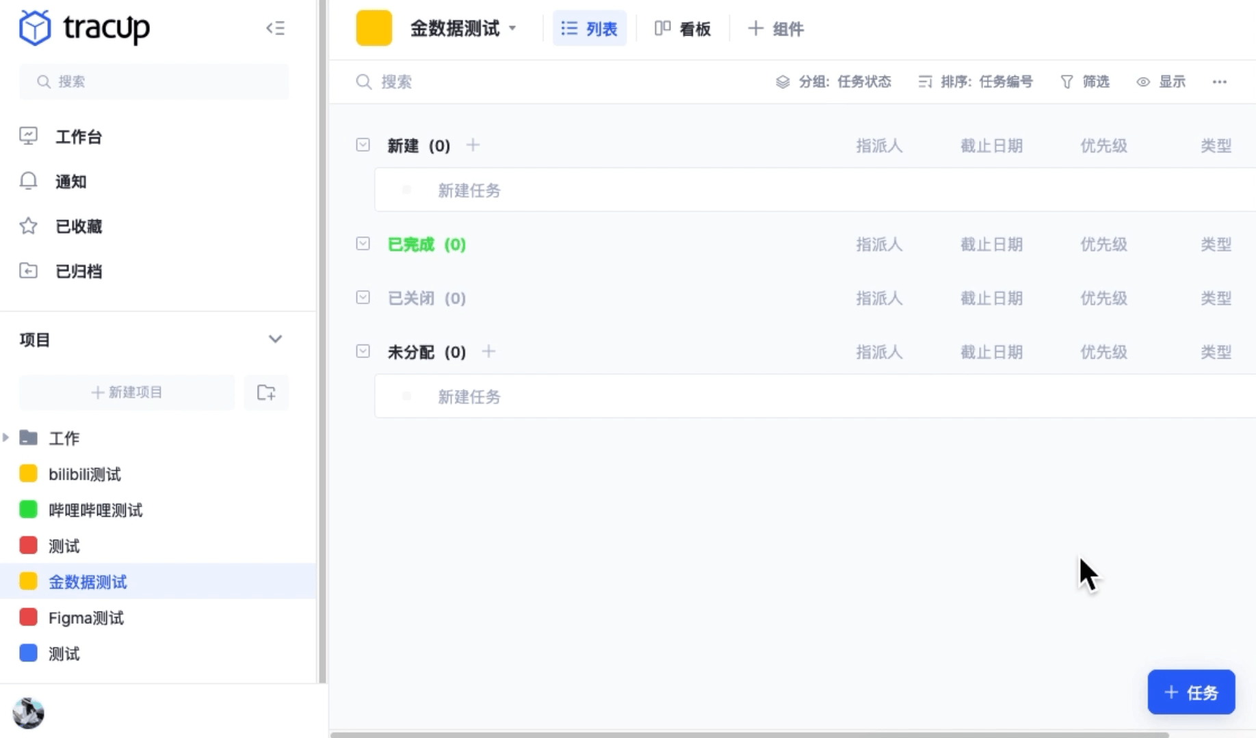Open the 工作台 workspace panel
Screen dimensions: 1256x738
[x=77, y=136]
